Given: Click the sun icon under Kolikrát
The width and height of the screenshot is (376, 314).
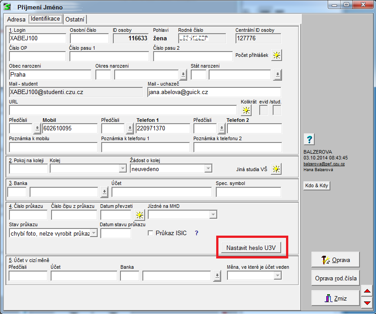Looking at the screenshot, I should [246, 110].
